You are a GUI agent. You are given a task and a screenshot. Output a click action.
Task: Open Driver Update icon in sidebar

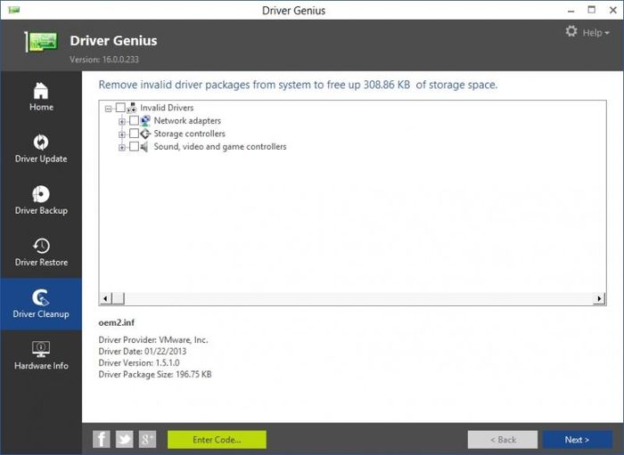(41, 142)
